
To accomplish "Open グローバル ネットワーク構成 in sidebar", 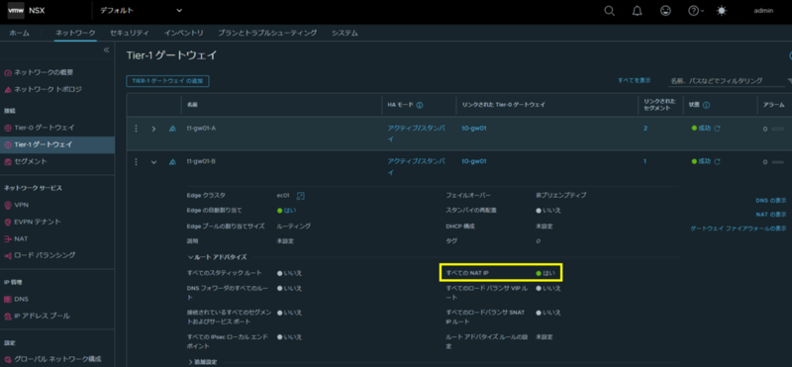I will point(52,359).
